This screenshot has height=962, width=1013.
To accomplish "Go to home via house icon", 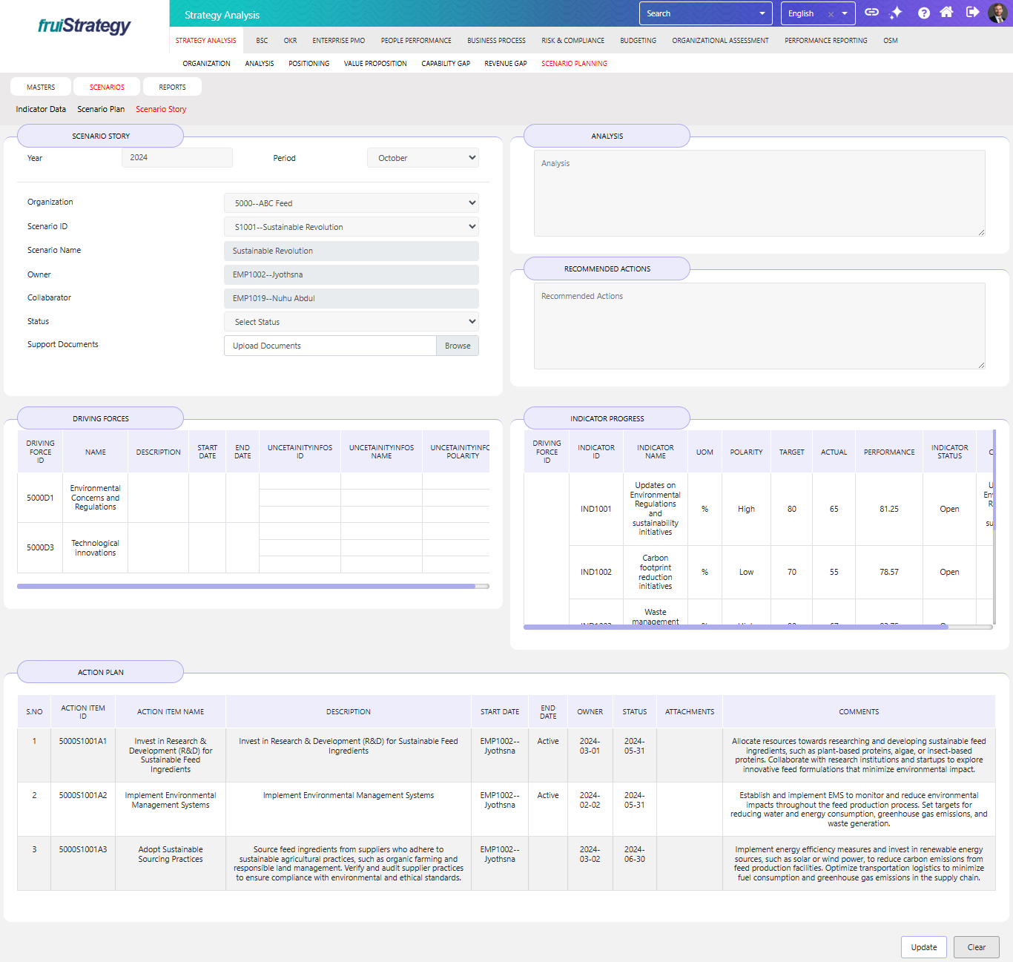I will [x=946, y=13].
